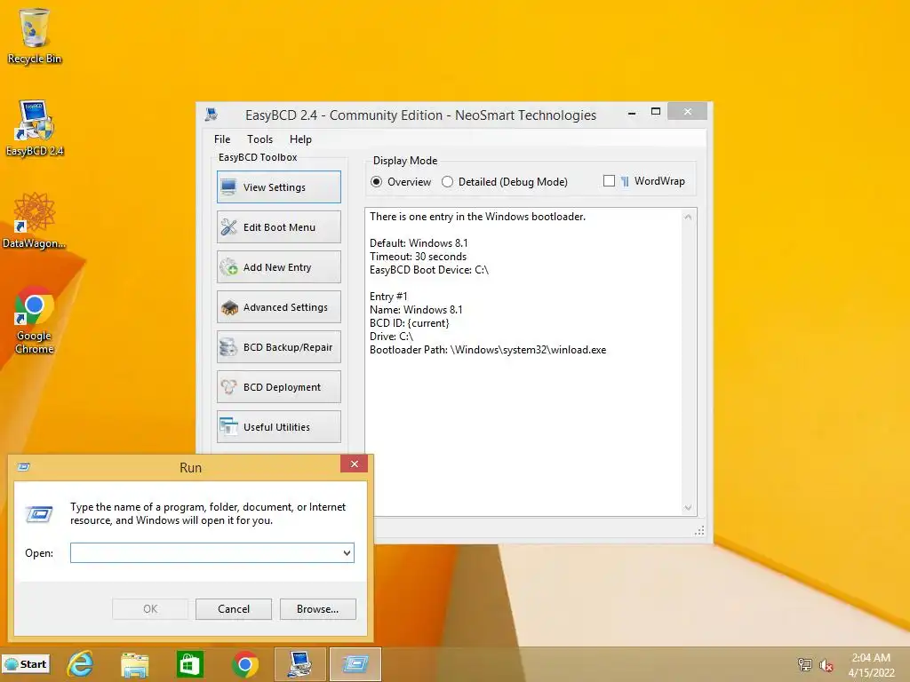
Task: Click the Start button
Action: pyautogui.click(x=26, y=664)
